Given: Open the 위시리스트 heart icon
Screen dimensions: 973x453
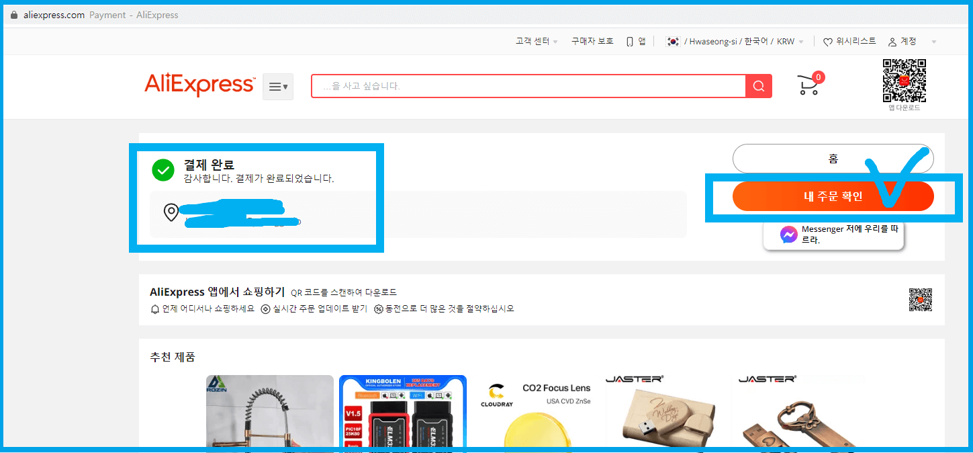Looking at the screenshot, I should [827, 41].
